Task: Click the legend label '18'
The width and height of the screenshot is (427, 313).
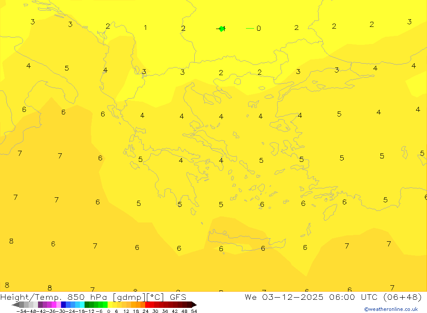Action: pos(136,311)
